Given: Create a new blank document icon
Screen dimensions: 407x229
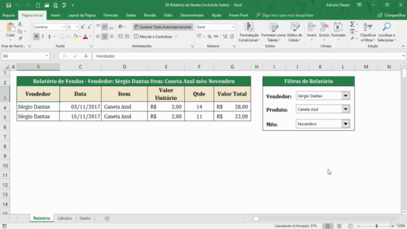Looking at the screenshot, I should point(38,5).
